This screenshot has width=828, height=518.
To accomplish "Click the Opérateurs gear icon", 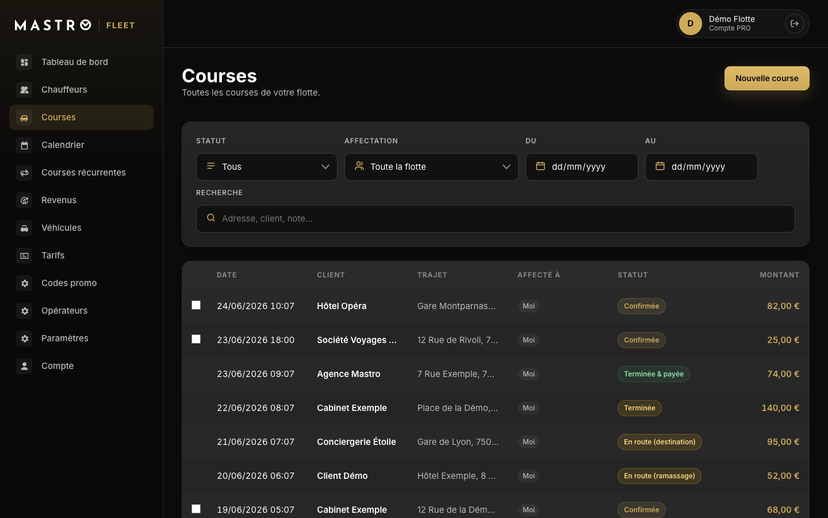I will pos(24,311).
